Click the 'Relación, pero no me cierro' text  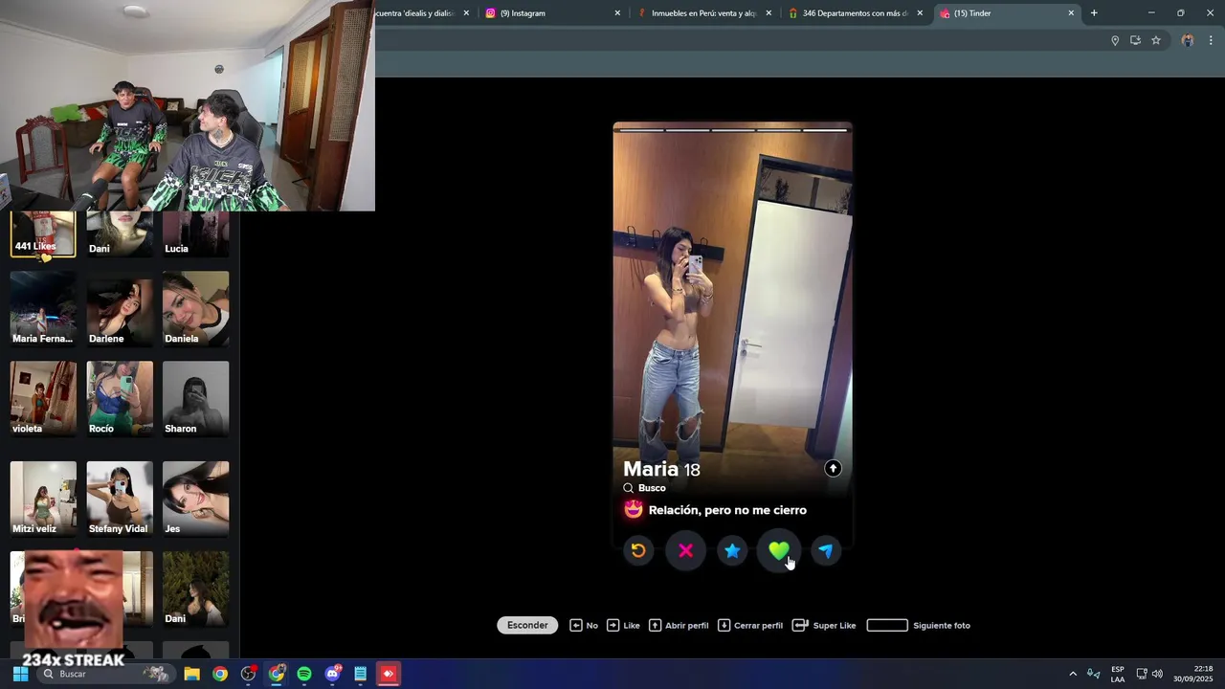click(x=727, y=510)
